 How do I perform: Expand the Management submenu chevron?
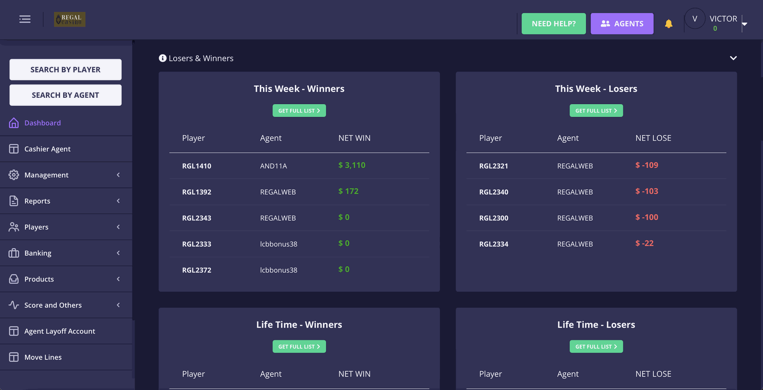118,175
